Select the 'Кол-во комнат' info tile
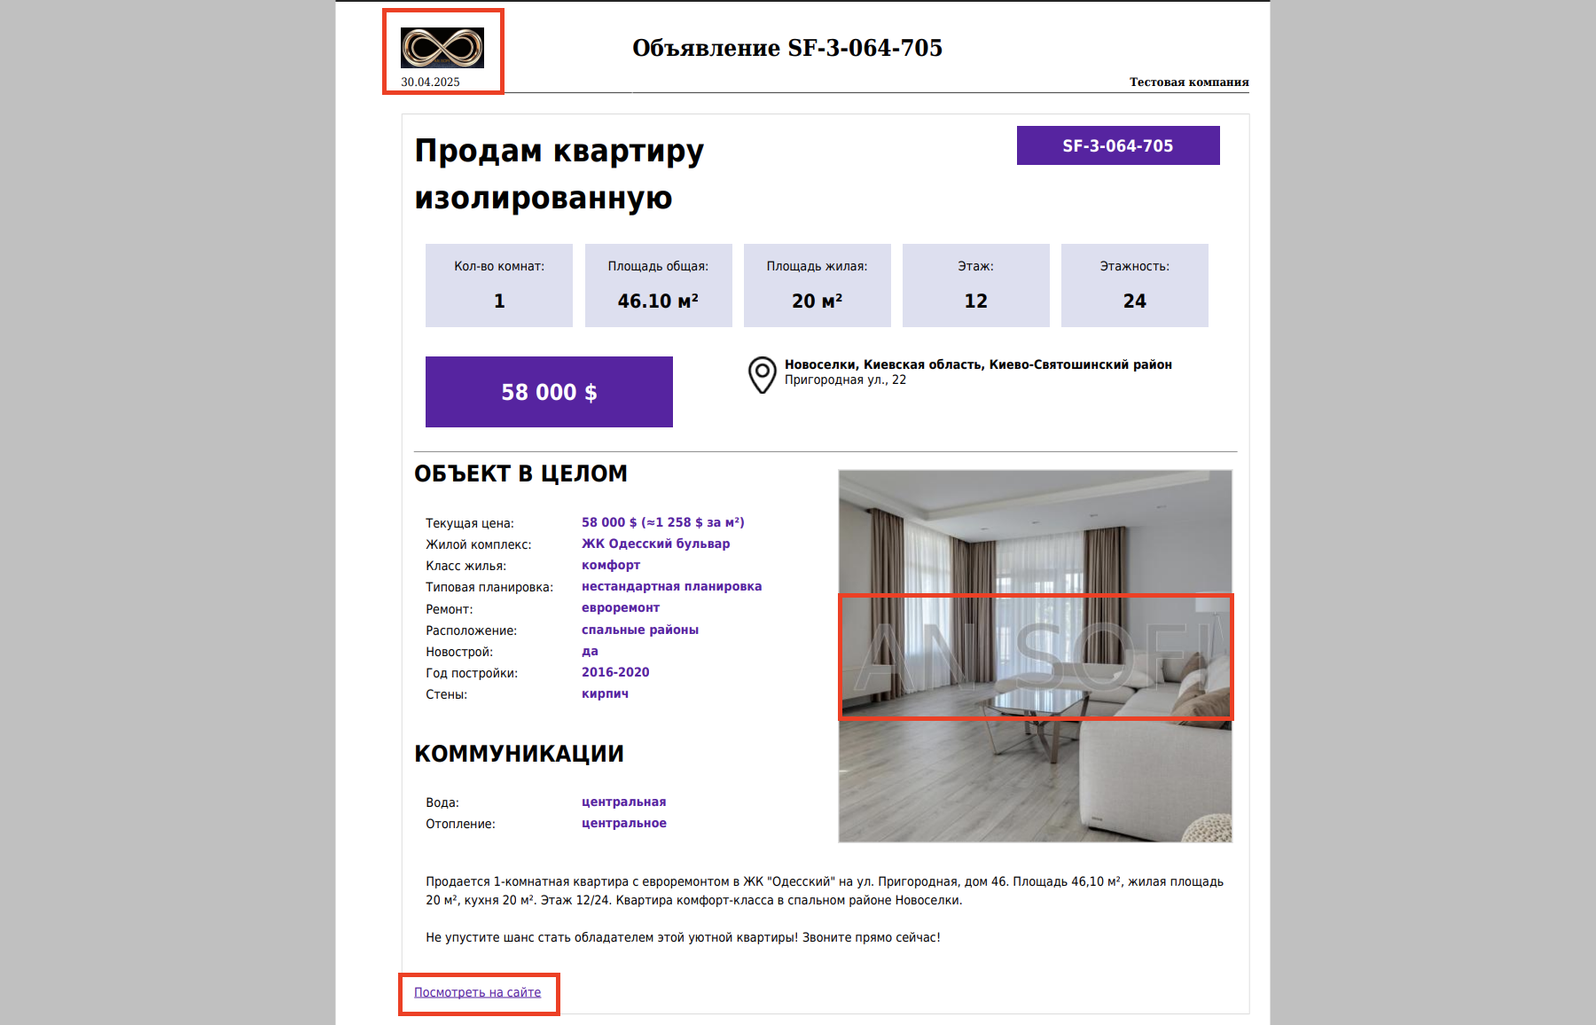This screenshot has height=1025, width=1596. pyautogui.click(x=499, y=286)
